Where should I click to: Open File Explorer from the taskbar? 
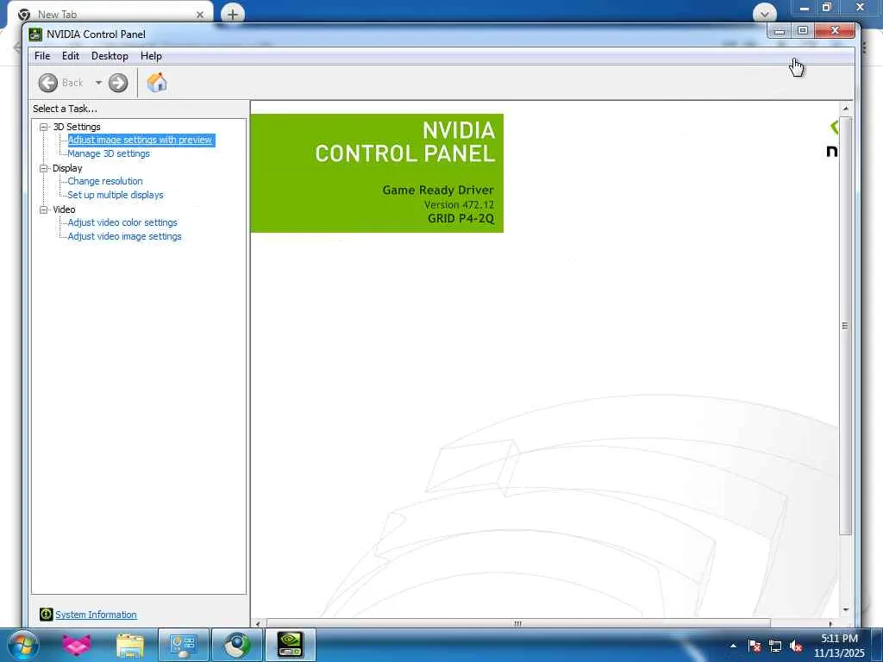point(130,646)
